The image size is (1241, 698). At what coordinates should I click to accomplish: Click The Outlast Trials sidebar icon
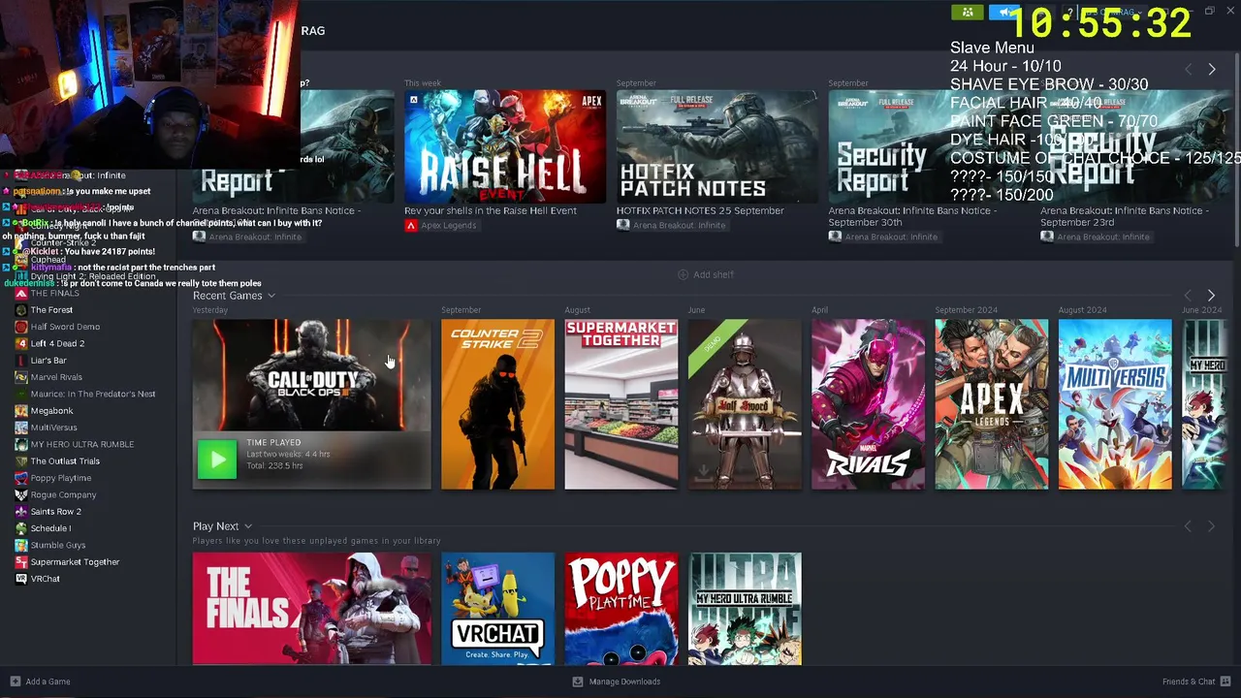(x=21, y=461)
